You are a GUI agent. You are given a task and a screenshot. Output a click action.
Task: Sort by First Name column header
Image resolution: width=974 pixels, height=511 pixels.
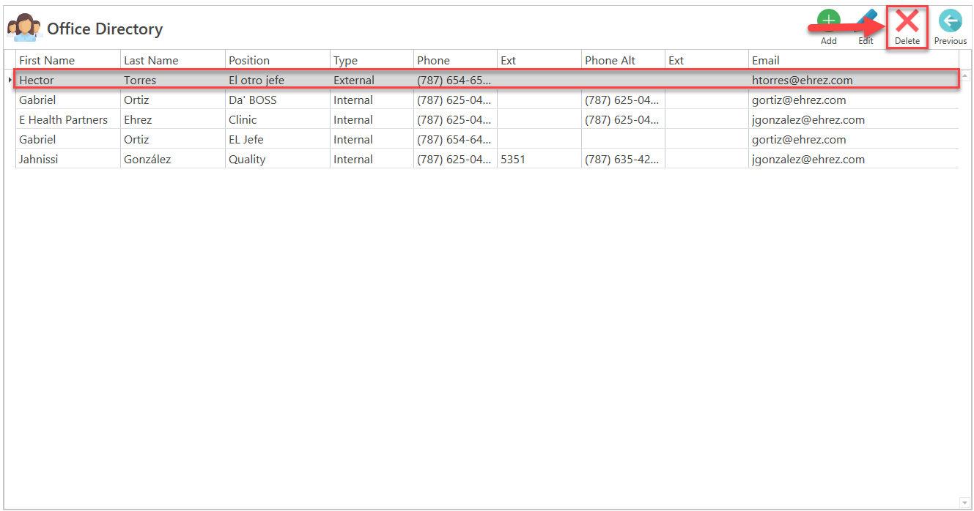(x=68, y=60)
